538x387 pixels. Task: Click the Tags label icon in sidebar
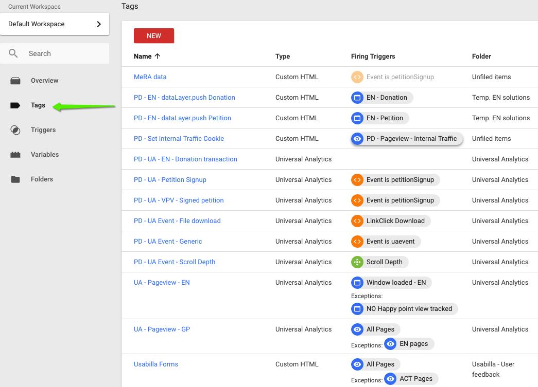coord(15,105)
